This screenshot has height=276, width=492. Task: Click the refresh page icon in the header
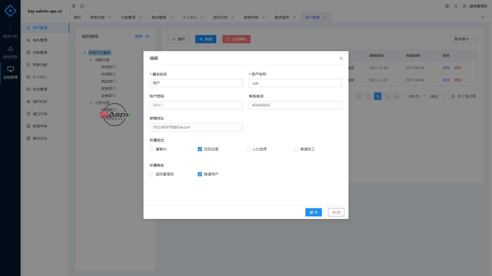(82, 6)
